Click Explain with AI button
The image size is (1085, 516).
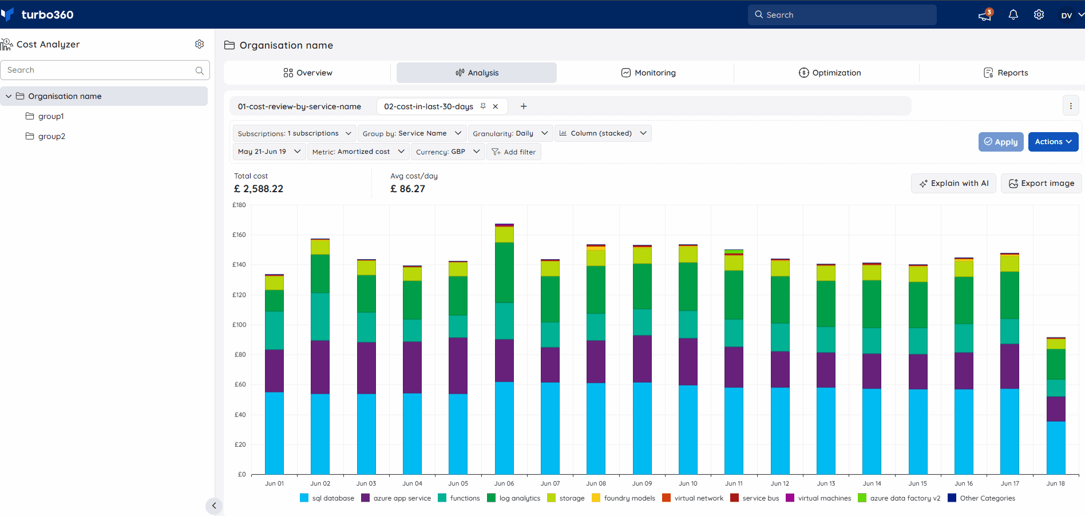click(954, 184)
